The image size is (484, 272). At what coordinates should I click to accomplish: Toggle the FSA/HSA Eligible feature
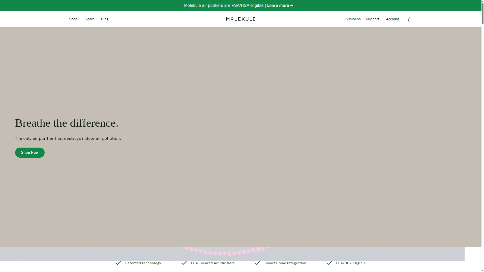coord(351,263)
